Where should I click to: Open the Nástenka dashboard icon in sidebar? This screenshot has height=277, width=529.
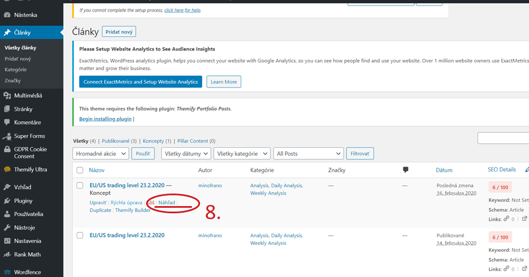pyautogui.click(x=7, y=16)
